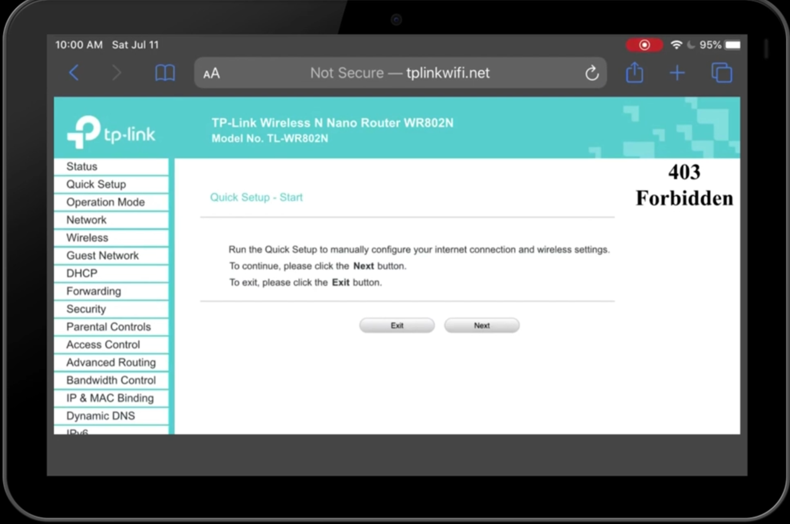Tap the red screen recording indicator

tap(644, 45)
